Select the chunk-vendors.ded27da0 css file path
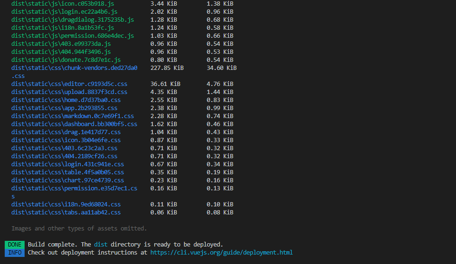 pos(74,68)
